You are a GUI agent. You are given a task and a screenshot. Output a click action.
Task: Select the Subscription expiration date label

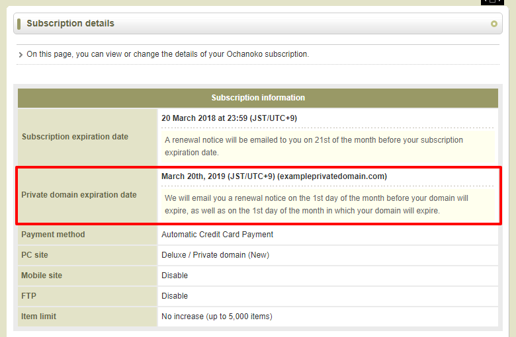coord(75,137)
